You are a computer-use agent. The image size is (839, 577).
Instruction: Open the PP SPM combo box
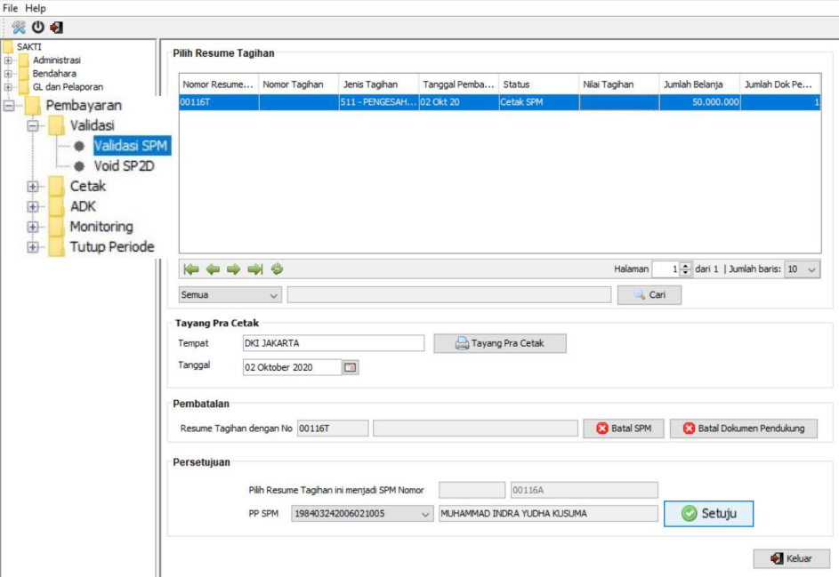point(426,514)
